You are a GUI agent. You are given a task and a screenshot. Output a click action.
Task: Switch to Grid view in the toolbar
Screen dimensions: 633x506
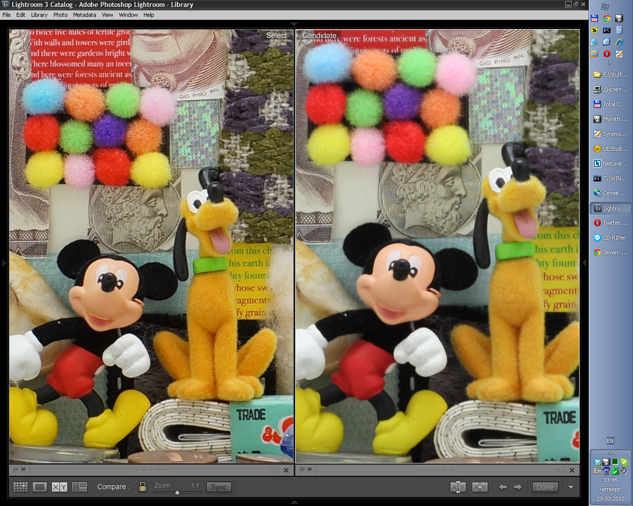(20, 487)
